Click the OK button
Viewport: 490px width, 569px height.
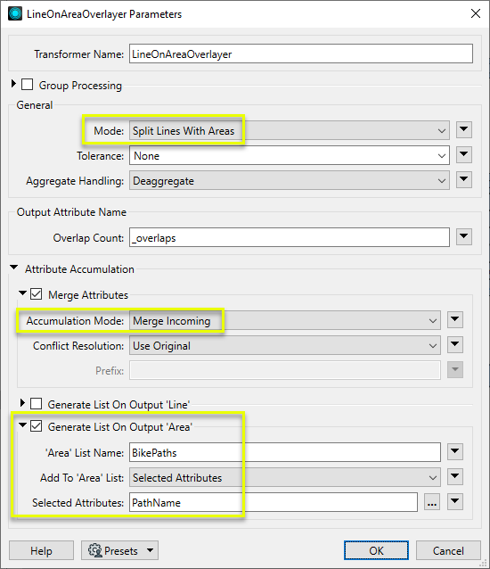tap(376, 550)
